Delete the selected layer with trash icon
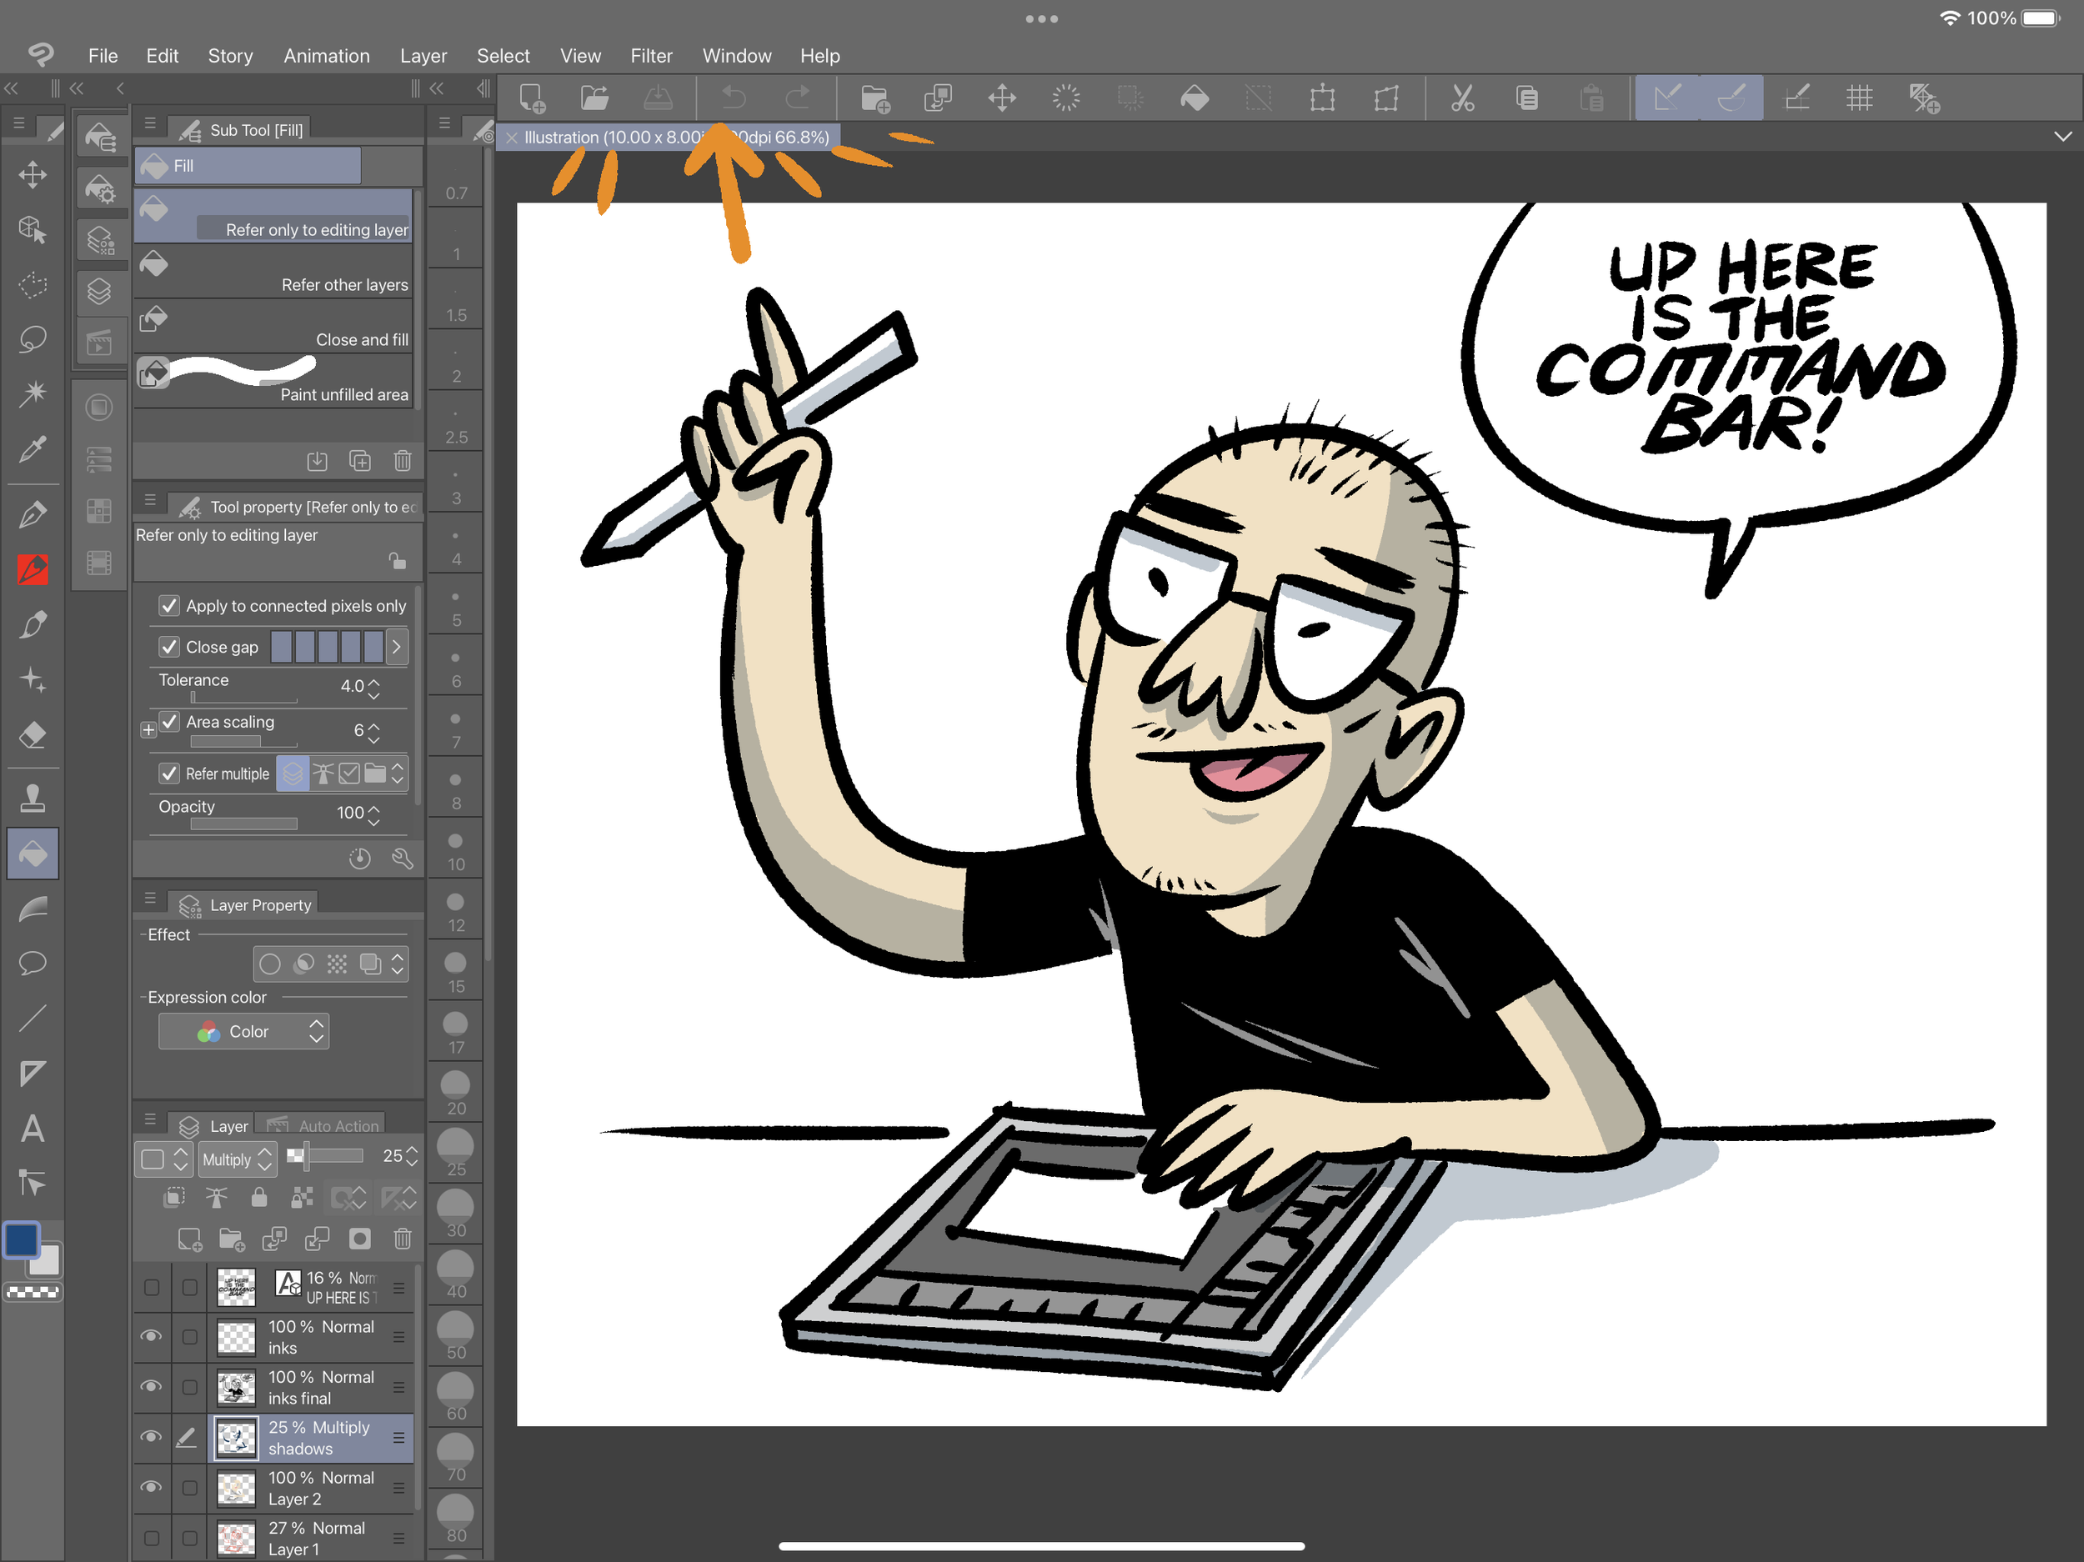The height and width of the screenshot is (1562, 2084). [x=403, y=1239]
